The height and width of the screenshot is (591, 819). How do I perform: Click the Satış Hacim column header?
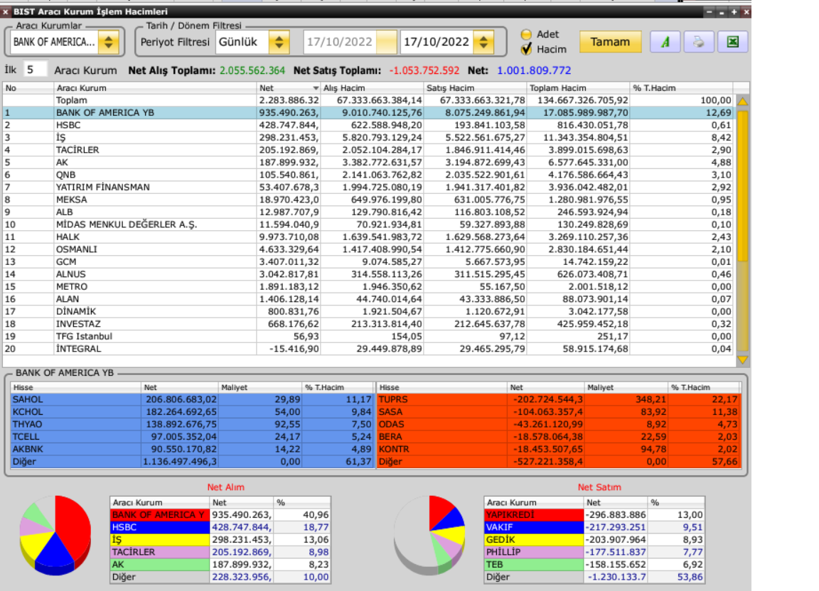click(x=475, y=87)
